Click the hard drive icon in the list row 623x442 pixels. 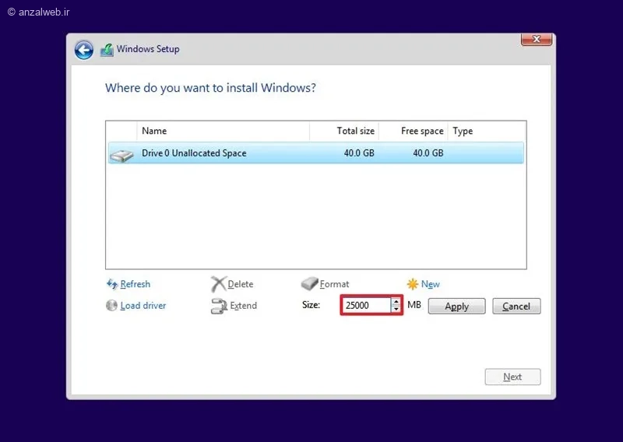coord(121,156)
